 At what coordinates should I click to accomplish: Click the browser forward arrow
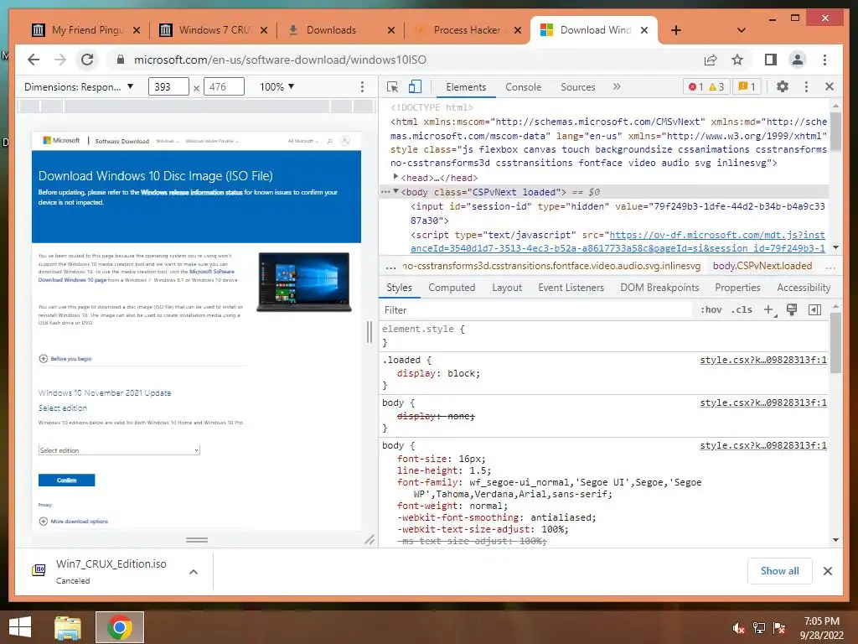click(x=60, y=60)
